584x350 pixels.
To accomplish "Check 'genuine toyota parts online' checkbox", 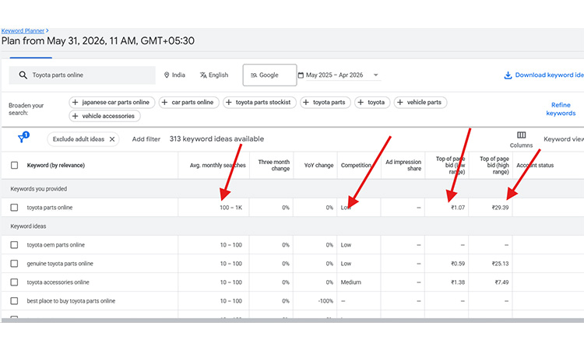I will tap(14, 264).
